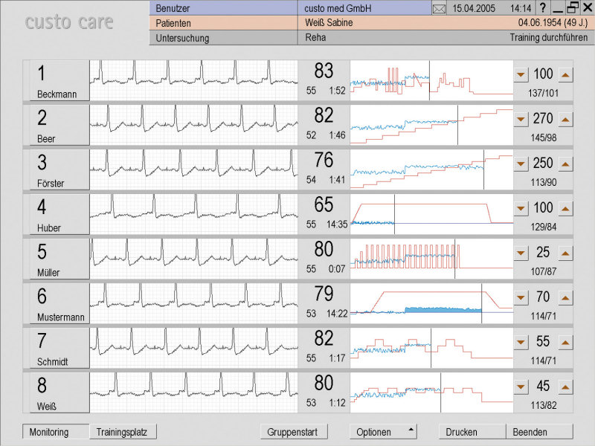Increase load for Mustermann with up arrow
The width and height of the screenshot is (595, 446).
(x=565, y=298)
